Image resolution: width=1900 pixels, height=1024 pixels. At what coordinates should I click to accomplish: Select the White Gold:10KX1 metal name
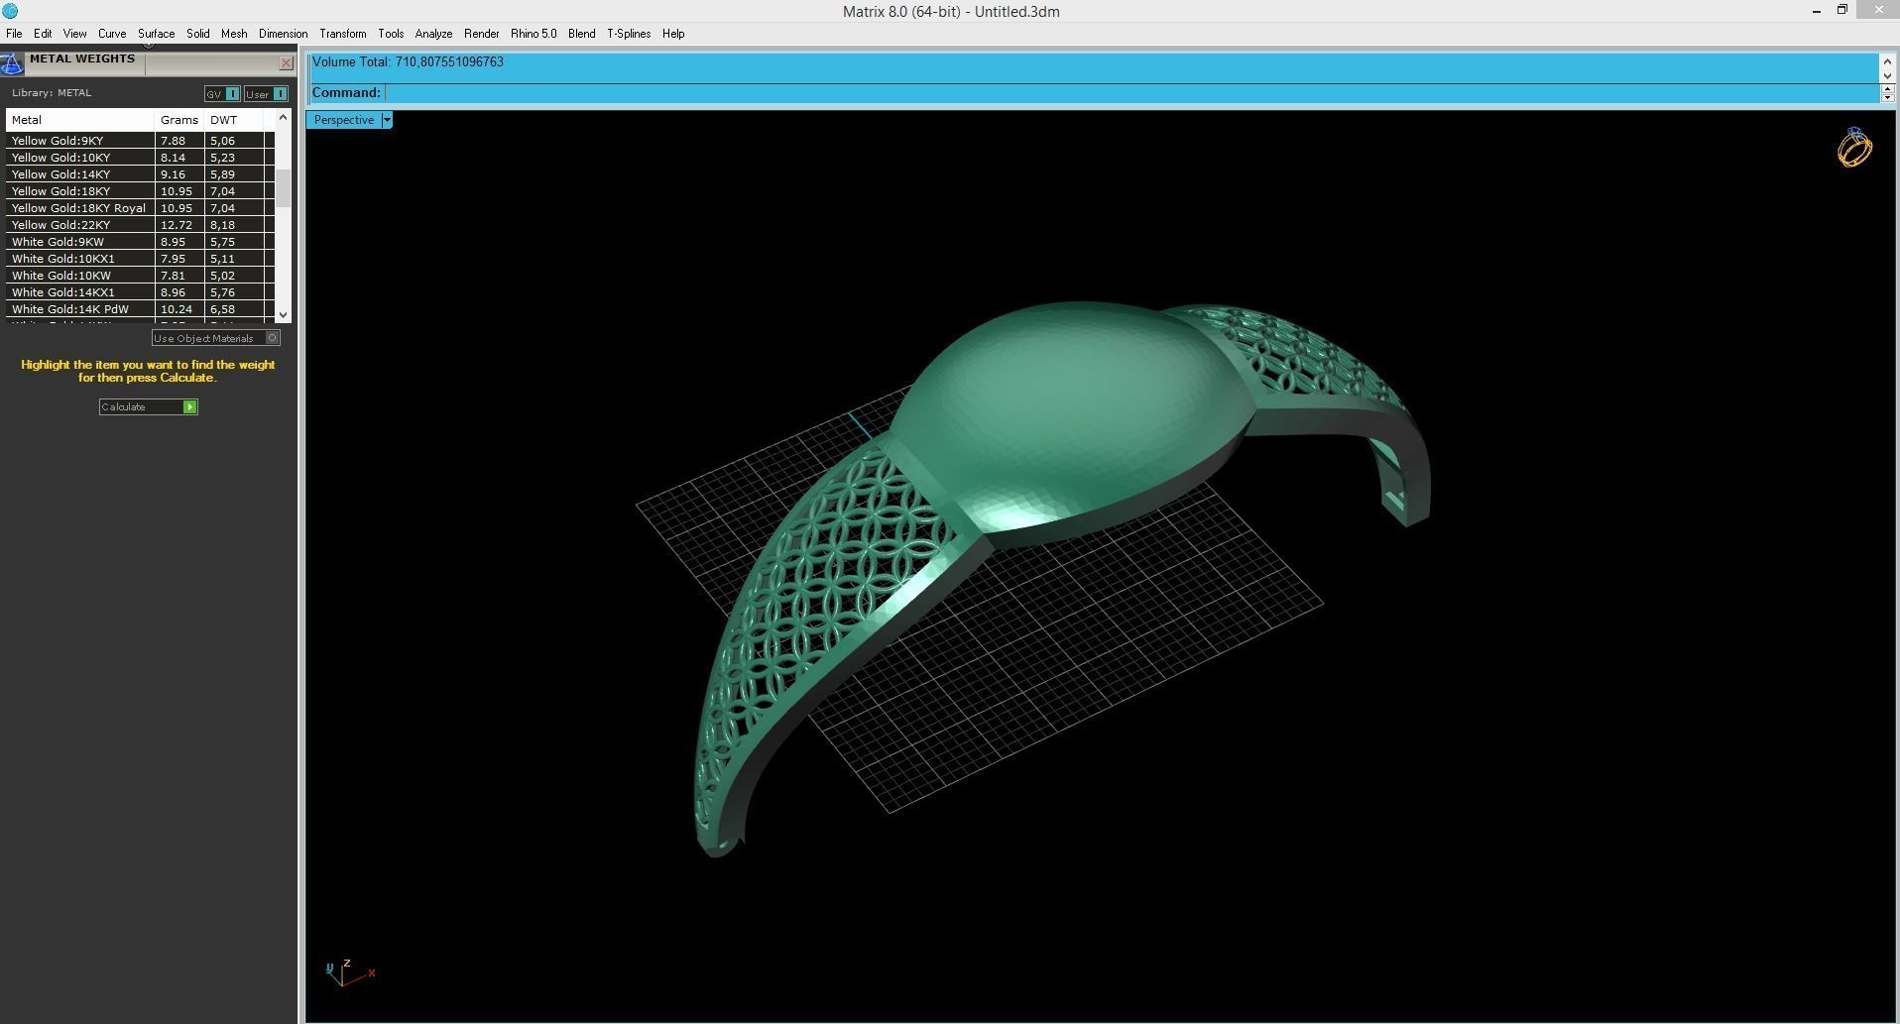pyautogui.click(x=63, y=259)
